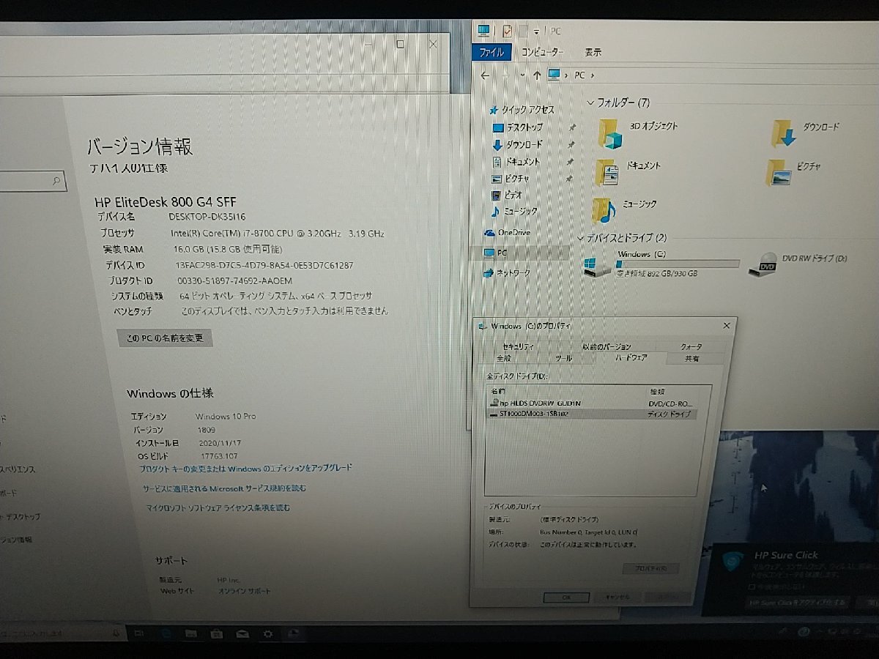This screenshot has height=659, width=879.
Task: Open the Mail icon in the taskbar
Action: coord(242,634)
